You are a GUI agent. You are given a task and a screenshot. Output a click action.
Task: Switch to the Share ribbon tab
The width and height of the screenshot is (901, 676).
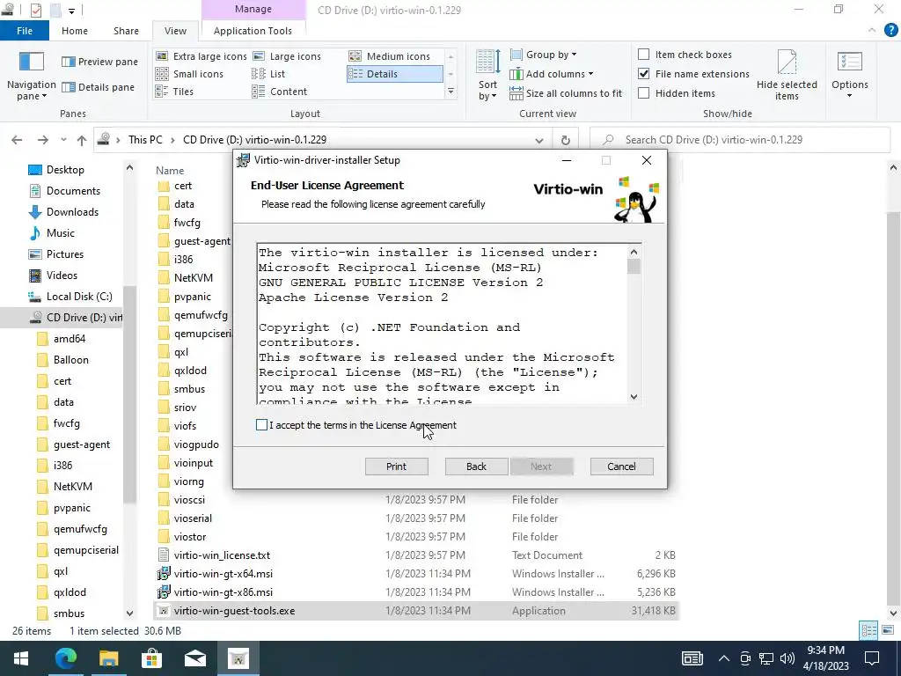[126, 31]
